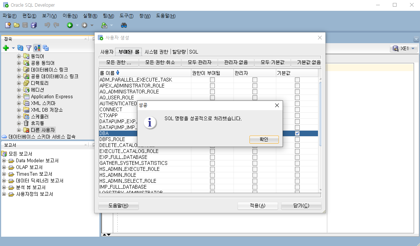Viewport: 420px width, 246px height.
Task: Toggle 권한이 부여됨 checkbox for HS_ADMIN_ROLE
Action: 212,175
